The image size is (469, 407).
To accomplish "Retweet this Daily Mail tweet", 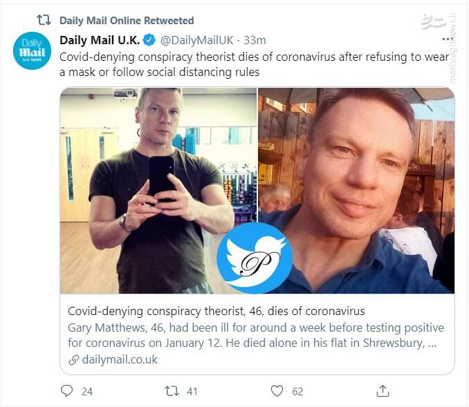I will [172, 391].
